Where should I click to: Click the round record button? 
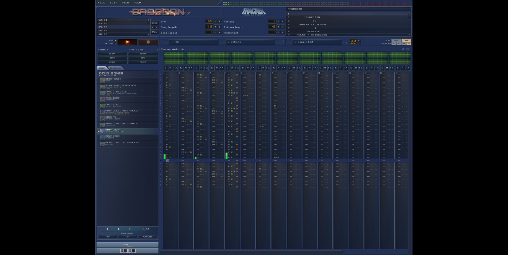(x=148, y=42)
